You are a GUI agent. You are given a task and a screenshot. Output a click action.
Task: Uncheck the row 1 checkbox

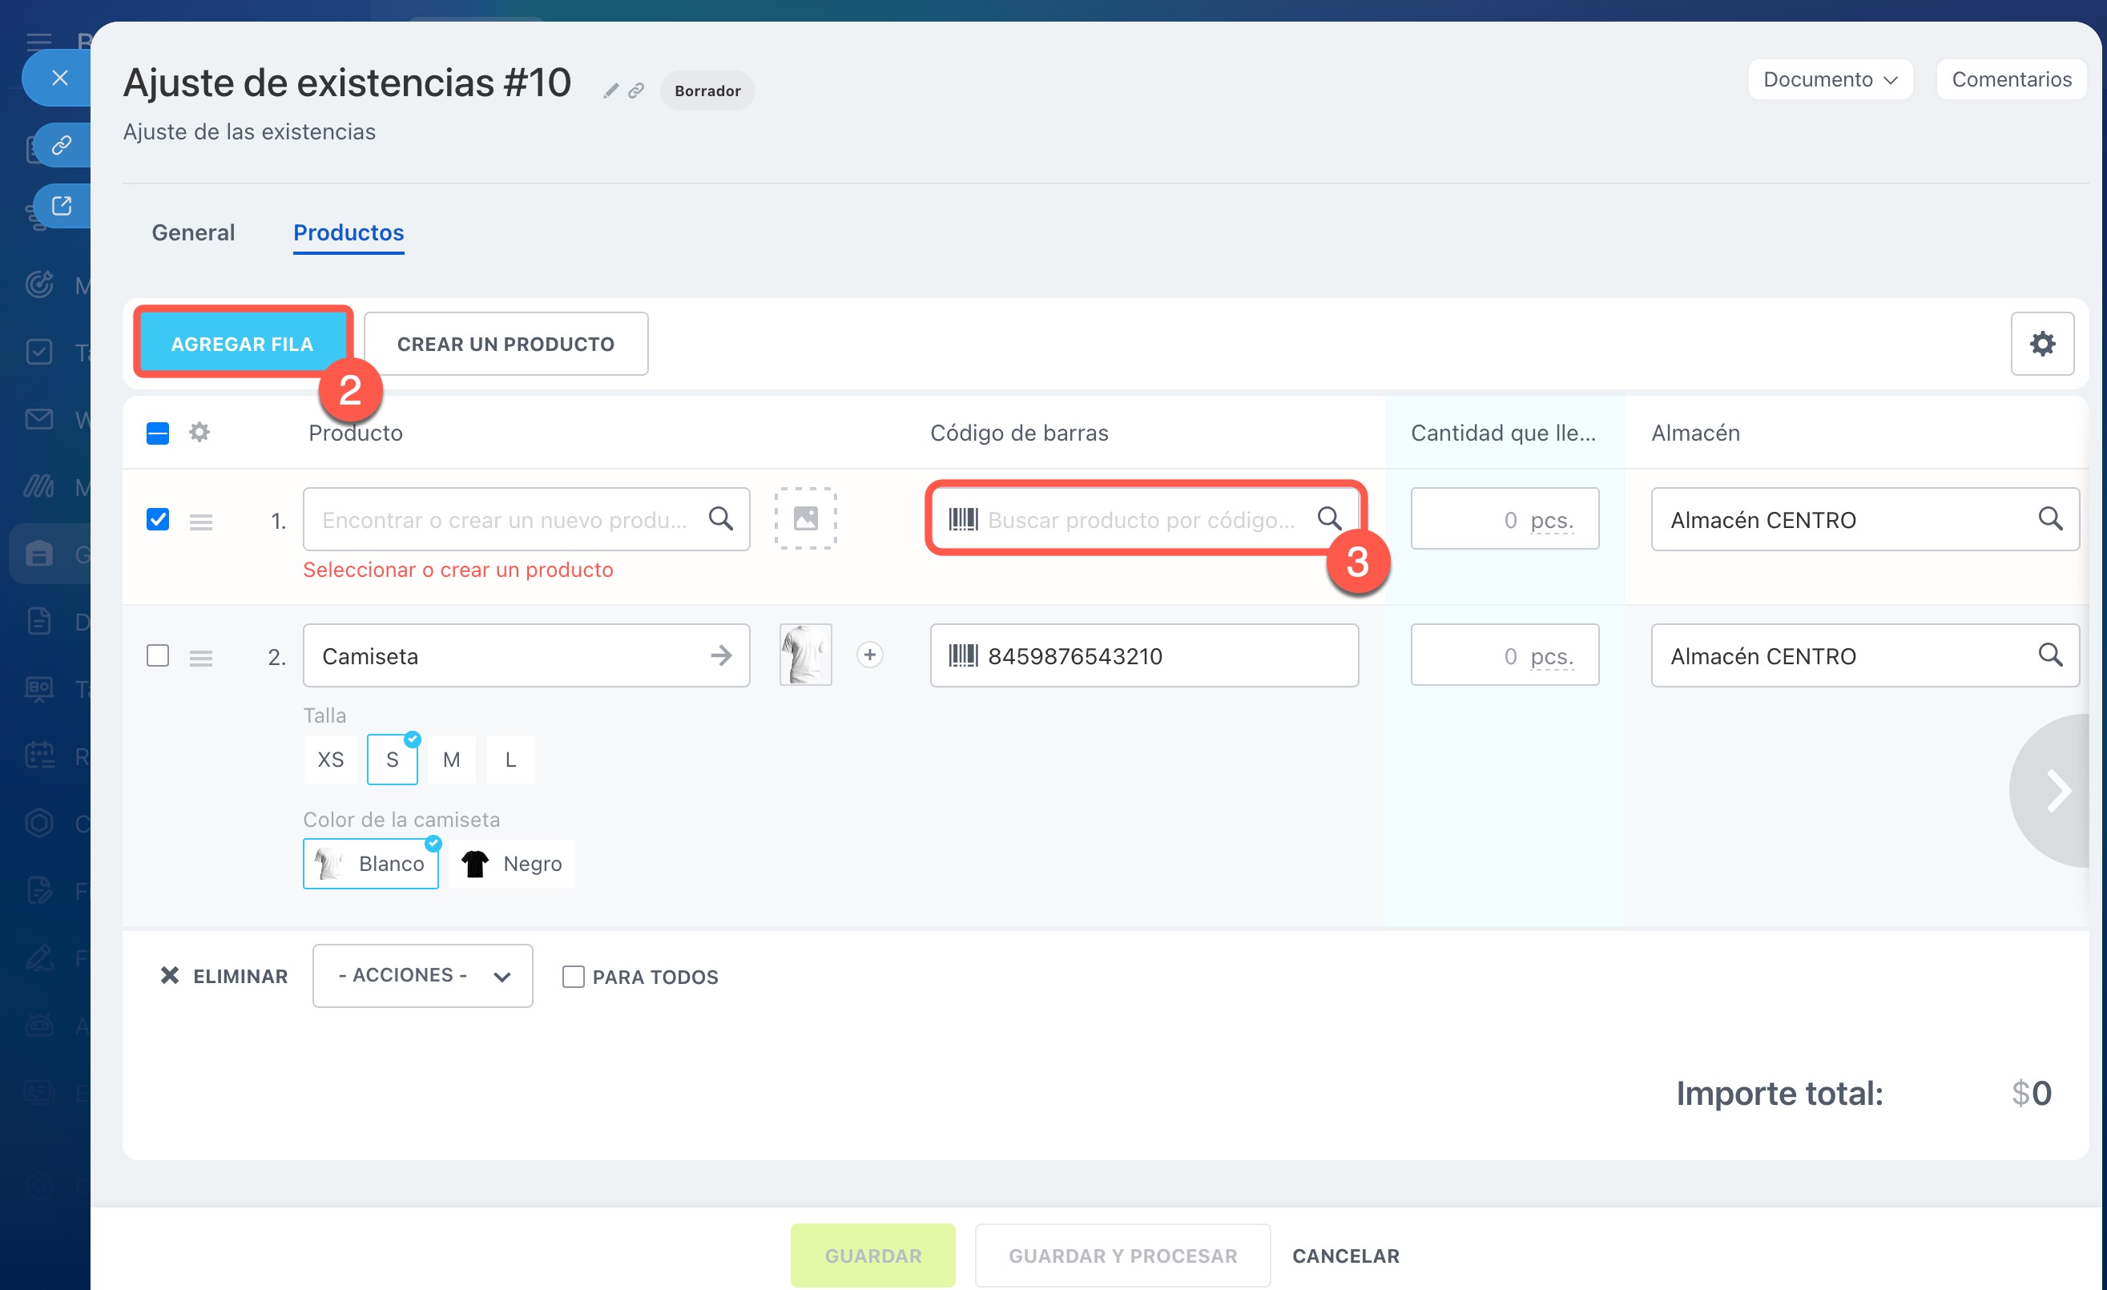coord(158,519)
